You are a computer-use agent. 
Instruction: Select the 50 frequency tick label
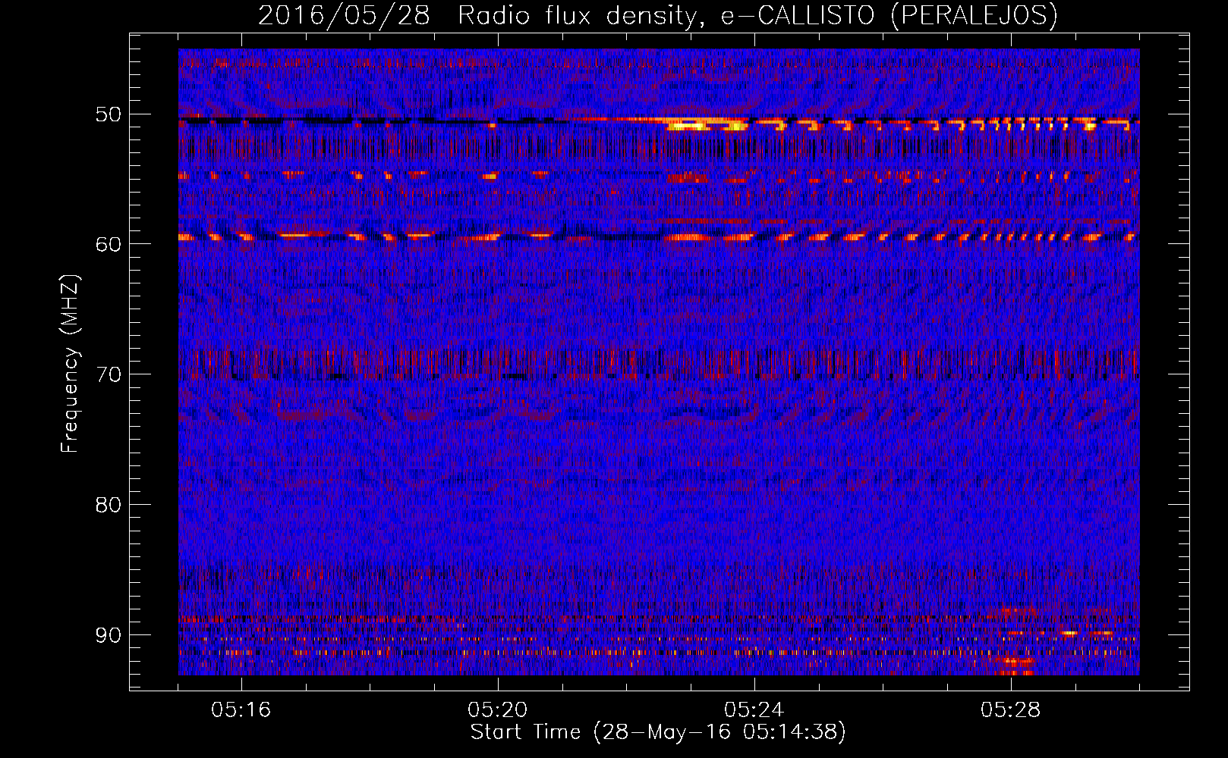pyautogui.click(x=109, y=114)
